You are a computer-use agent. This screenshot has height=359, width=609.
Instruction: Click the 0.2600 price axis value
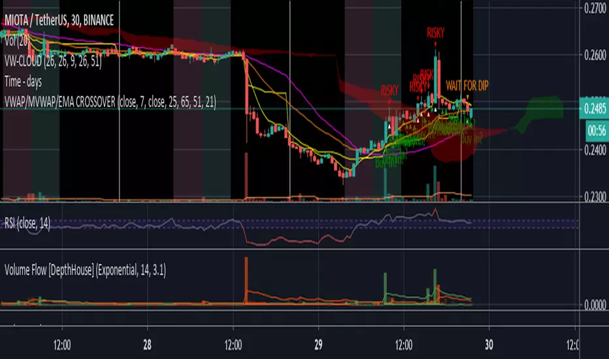coord(595,55)
